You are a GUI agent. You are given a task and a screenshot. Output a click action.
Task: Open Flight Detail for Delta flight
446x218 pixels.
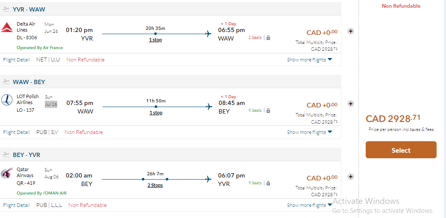(x=16, y=60)
